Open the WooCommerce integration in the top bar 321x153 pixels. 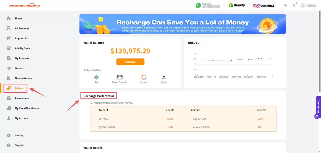click(x=263, y=5)
